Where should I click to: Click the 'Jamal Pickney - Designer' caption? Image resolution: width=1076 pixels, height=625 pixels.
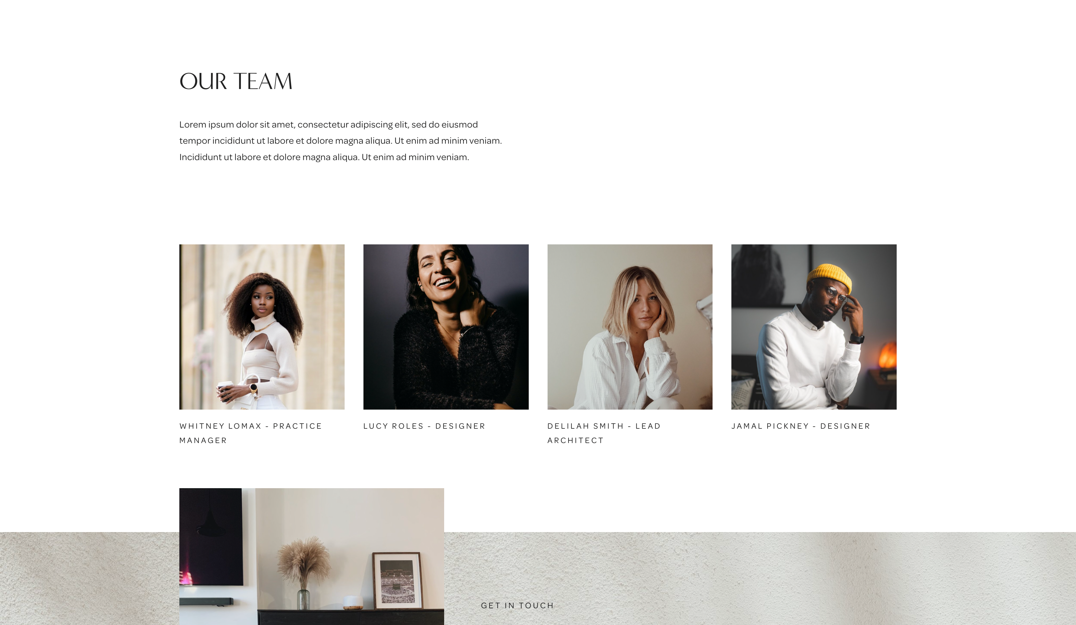coord(801,426)
